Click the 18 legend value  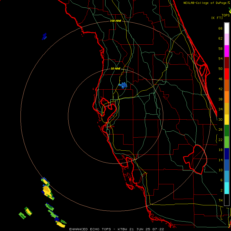click(220, 150)
